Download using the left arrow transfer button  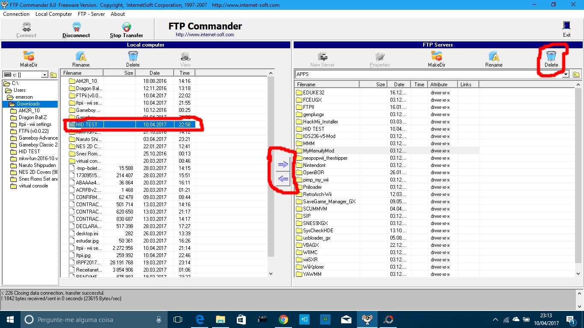click(283, 179)
